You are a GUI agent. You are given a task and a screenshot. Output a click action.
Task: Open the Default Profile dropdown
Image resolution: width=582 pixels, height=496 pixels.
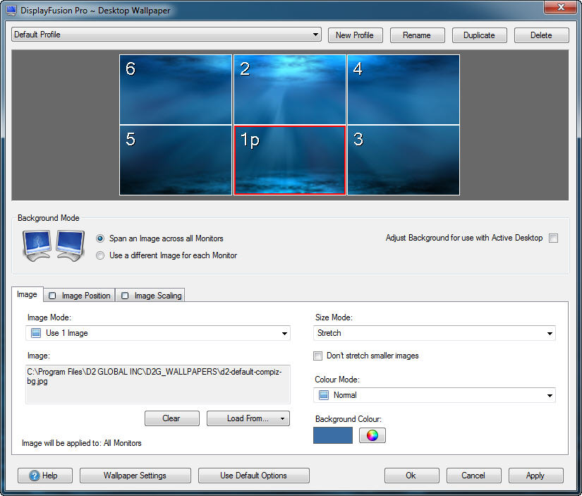pyautogui.click(x=166, y=35)
